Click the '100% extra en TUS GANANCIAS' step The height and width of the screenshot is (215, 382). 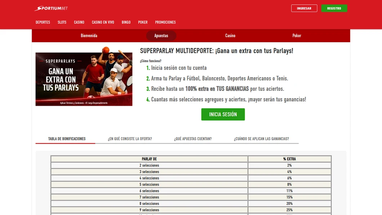click(x=218, y=89)
